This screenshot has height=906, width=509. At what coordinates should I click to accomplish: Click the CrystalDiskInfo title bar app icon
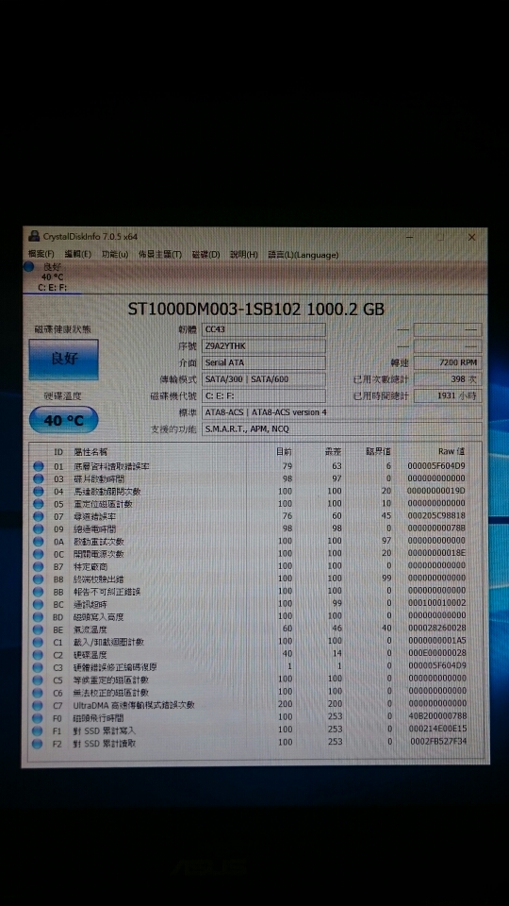coord(35,236)
